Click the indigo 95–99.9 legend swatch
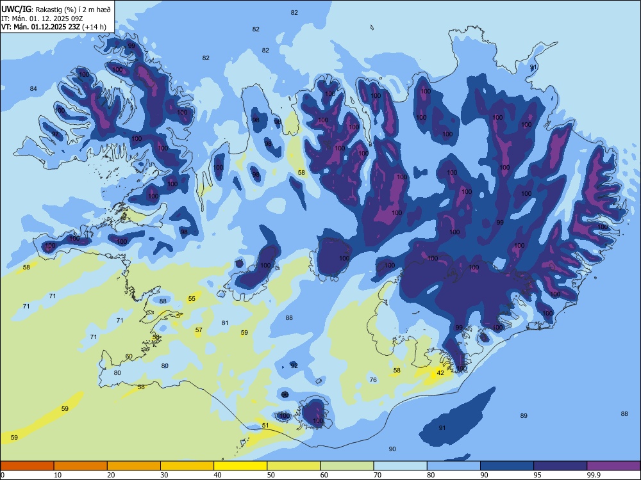The image size is (641, 480). coord(560,466)
